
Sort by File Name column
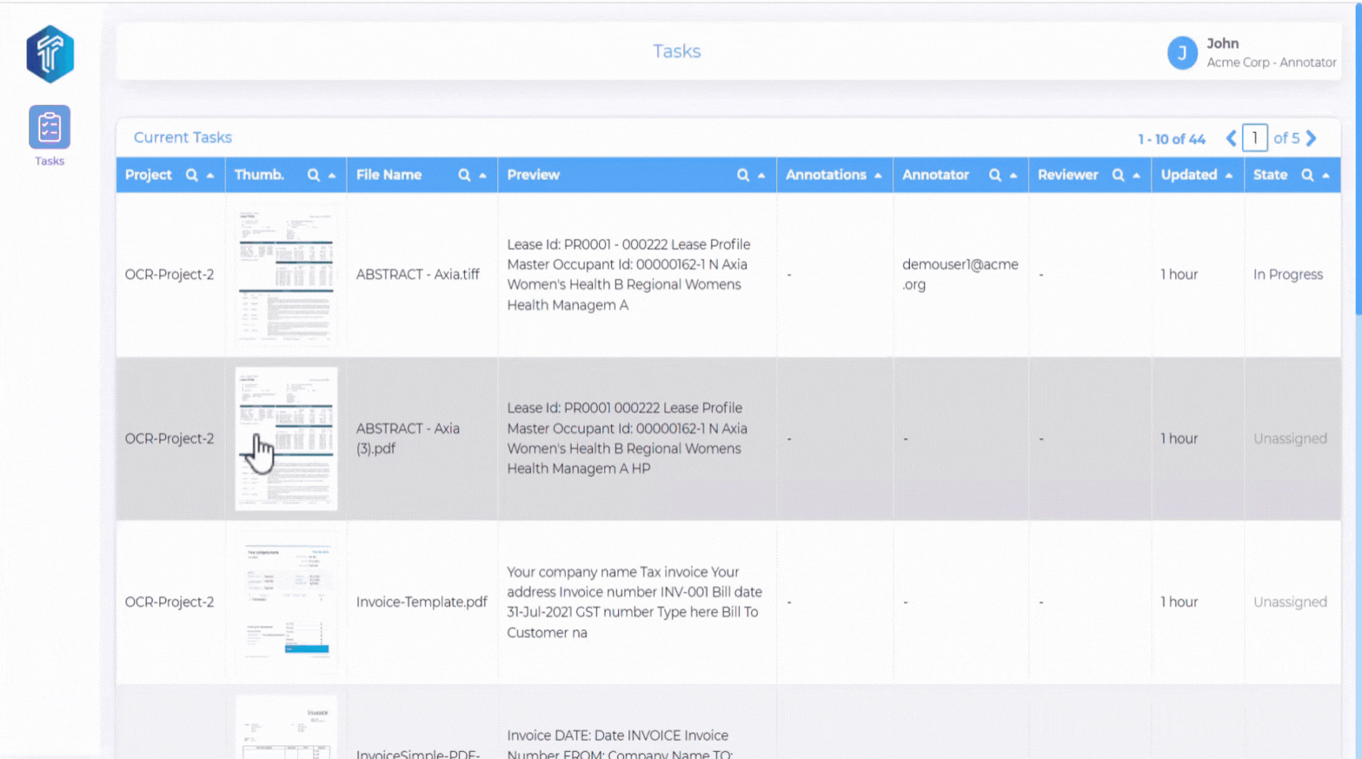tap(483, 176)
